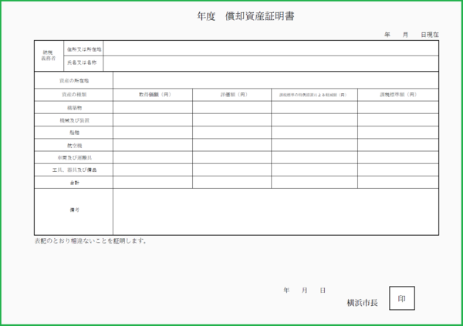Image resolution: width=463 pixels, height=326 pixels.
Task: Select the 取得価額 cell in 航空機 row
Action: pos(153,145)
